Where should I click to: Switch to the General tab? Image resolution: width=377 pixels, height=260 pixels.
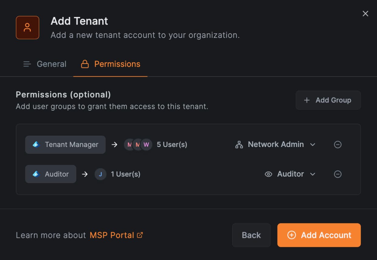pyautogui.click(x=52, y=64)
